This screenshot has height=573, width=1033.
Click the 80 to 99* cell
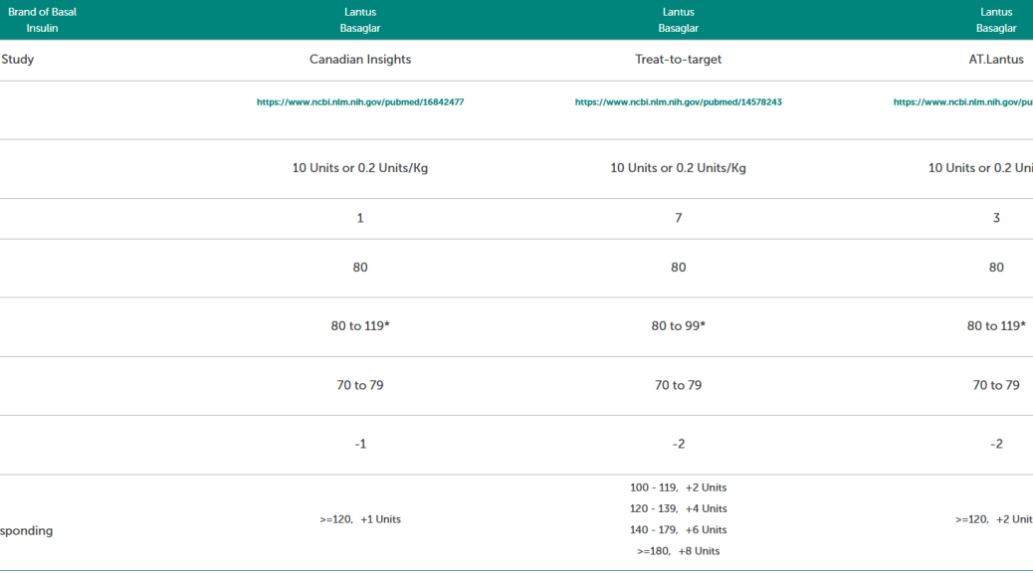point(678,326)
